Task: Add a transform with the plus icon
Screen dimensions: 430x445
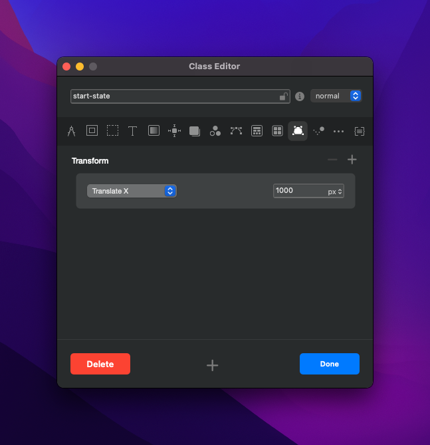Action: click(x=352, y=160)
